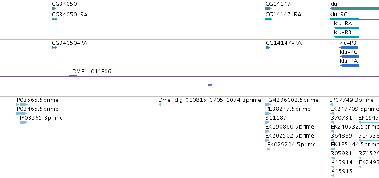Image resolution: width=379 pixels, height=178 pixels.
Task: Click the klu-PA protein label
Action: [349, 61]
